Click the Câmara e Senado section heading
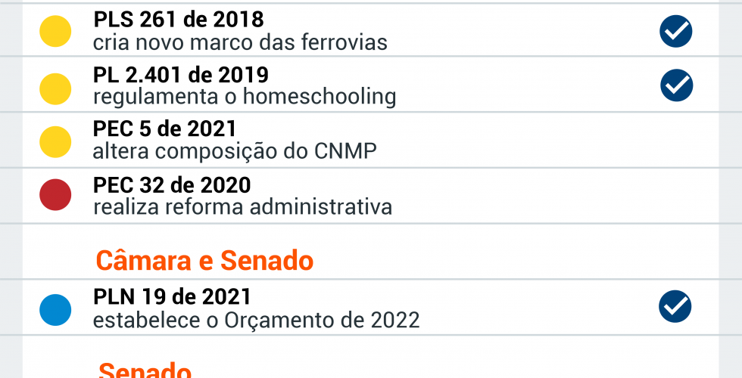The height and width of the screenshot is (378, 742). [x=204, y=261]
